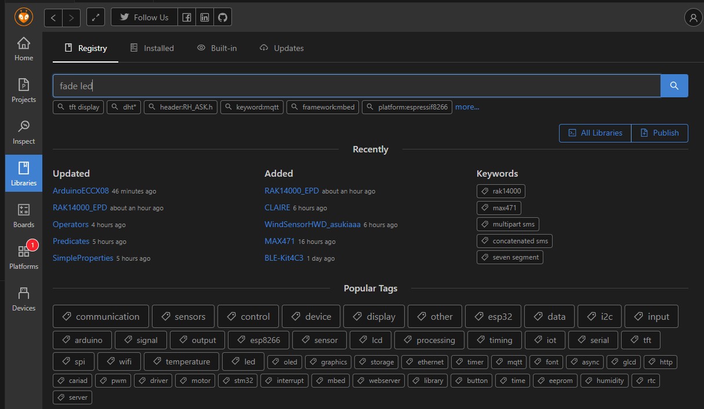Image resolution: width=704 pixels, height=409 pixels.
Task: Select the 'header:RH_ASK.h' search example
Action: [x=181, y=107]
